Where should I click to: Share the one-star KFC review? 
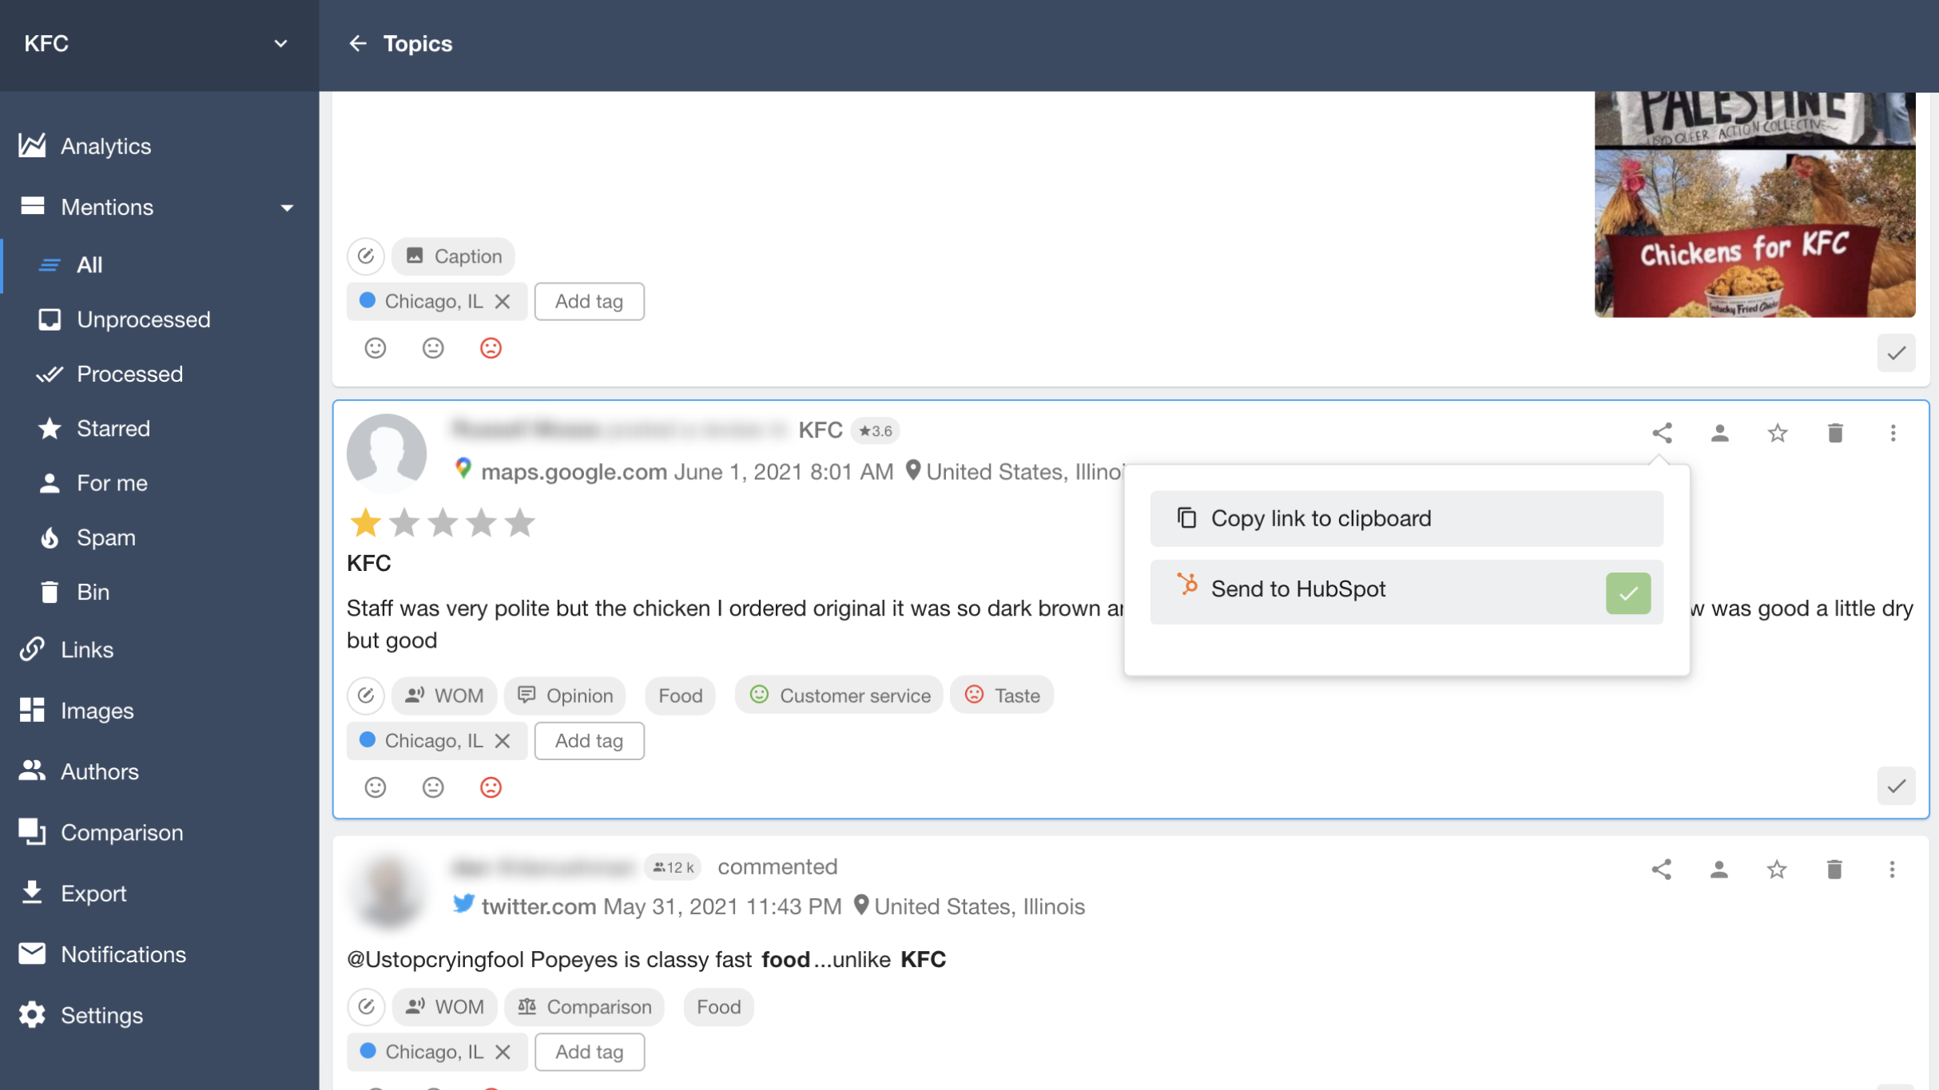point(1662,433)
